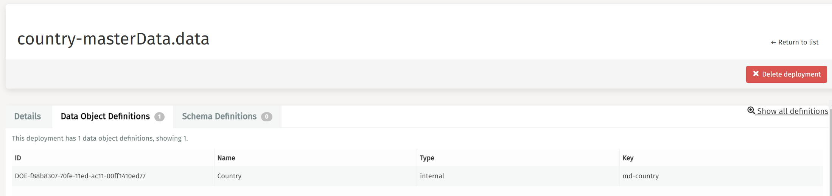Click the zero badge on Schema Definitions

tap(267, 117)
